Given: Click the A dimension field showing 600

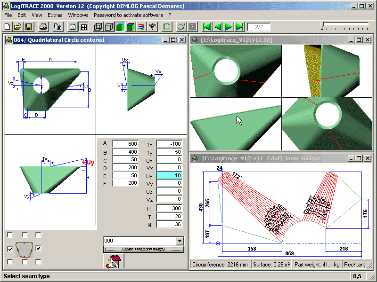Looking at the screenshot, I should click(x=125, y=144).
